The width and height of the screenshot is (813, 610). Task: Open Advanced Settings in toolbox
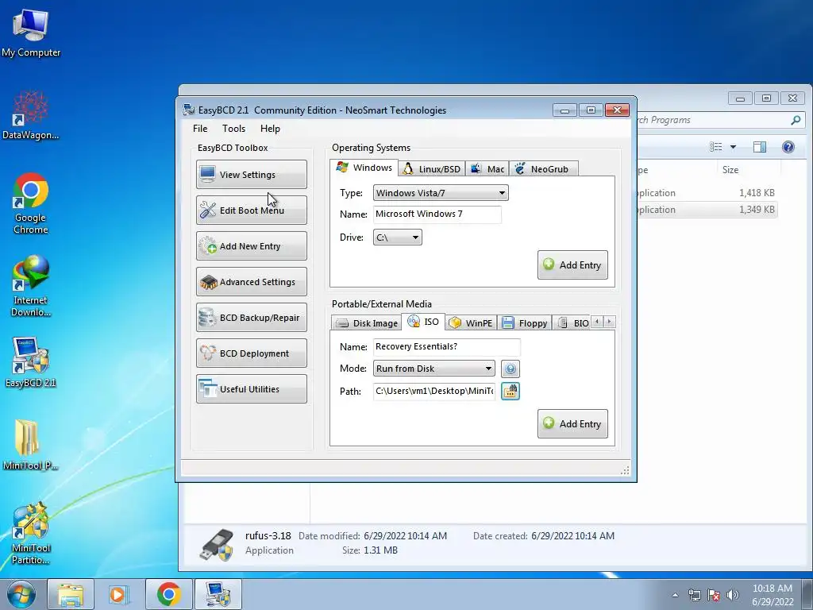pos(252,282)
